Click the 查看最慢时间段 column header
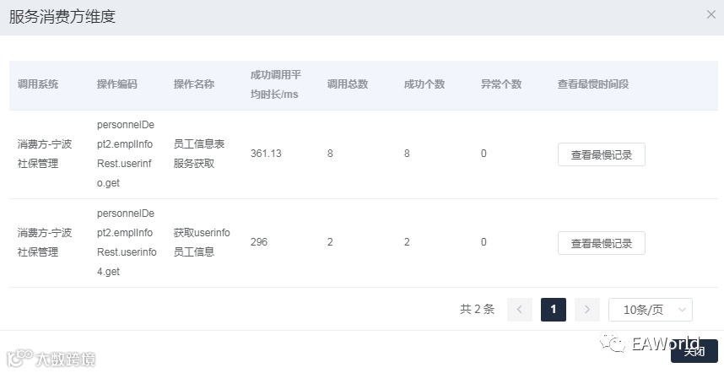 593,84
